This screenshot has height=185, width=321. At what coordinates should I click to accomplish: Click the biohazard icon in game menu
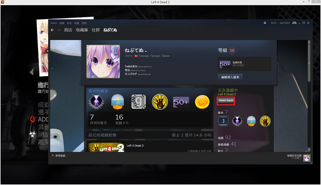point(32,134)
